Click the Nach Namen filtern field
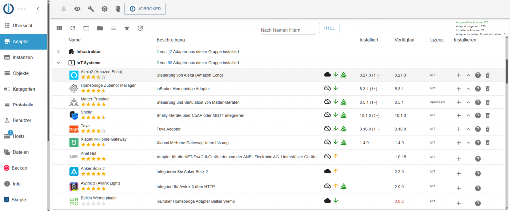The width and height of the screenshot is (510, 211). [x=288, y=30]
